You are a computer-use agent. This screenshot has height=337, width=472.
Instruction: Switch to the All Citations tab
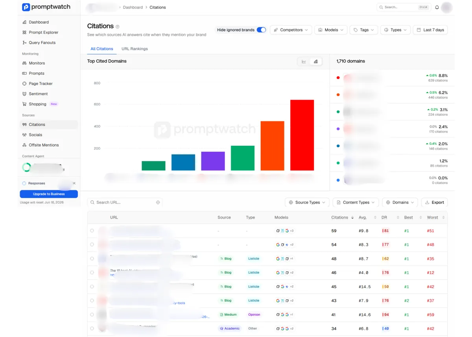point(102,49)
